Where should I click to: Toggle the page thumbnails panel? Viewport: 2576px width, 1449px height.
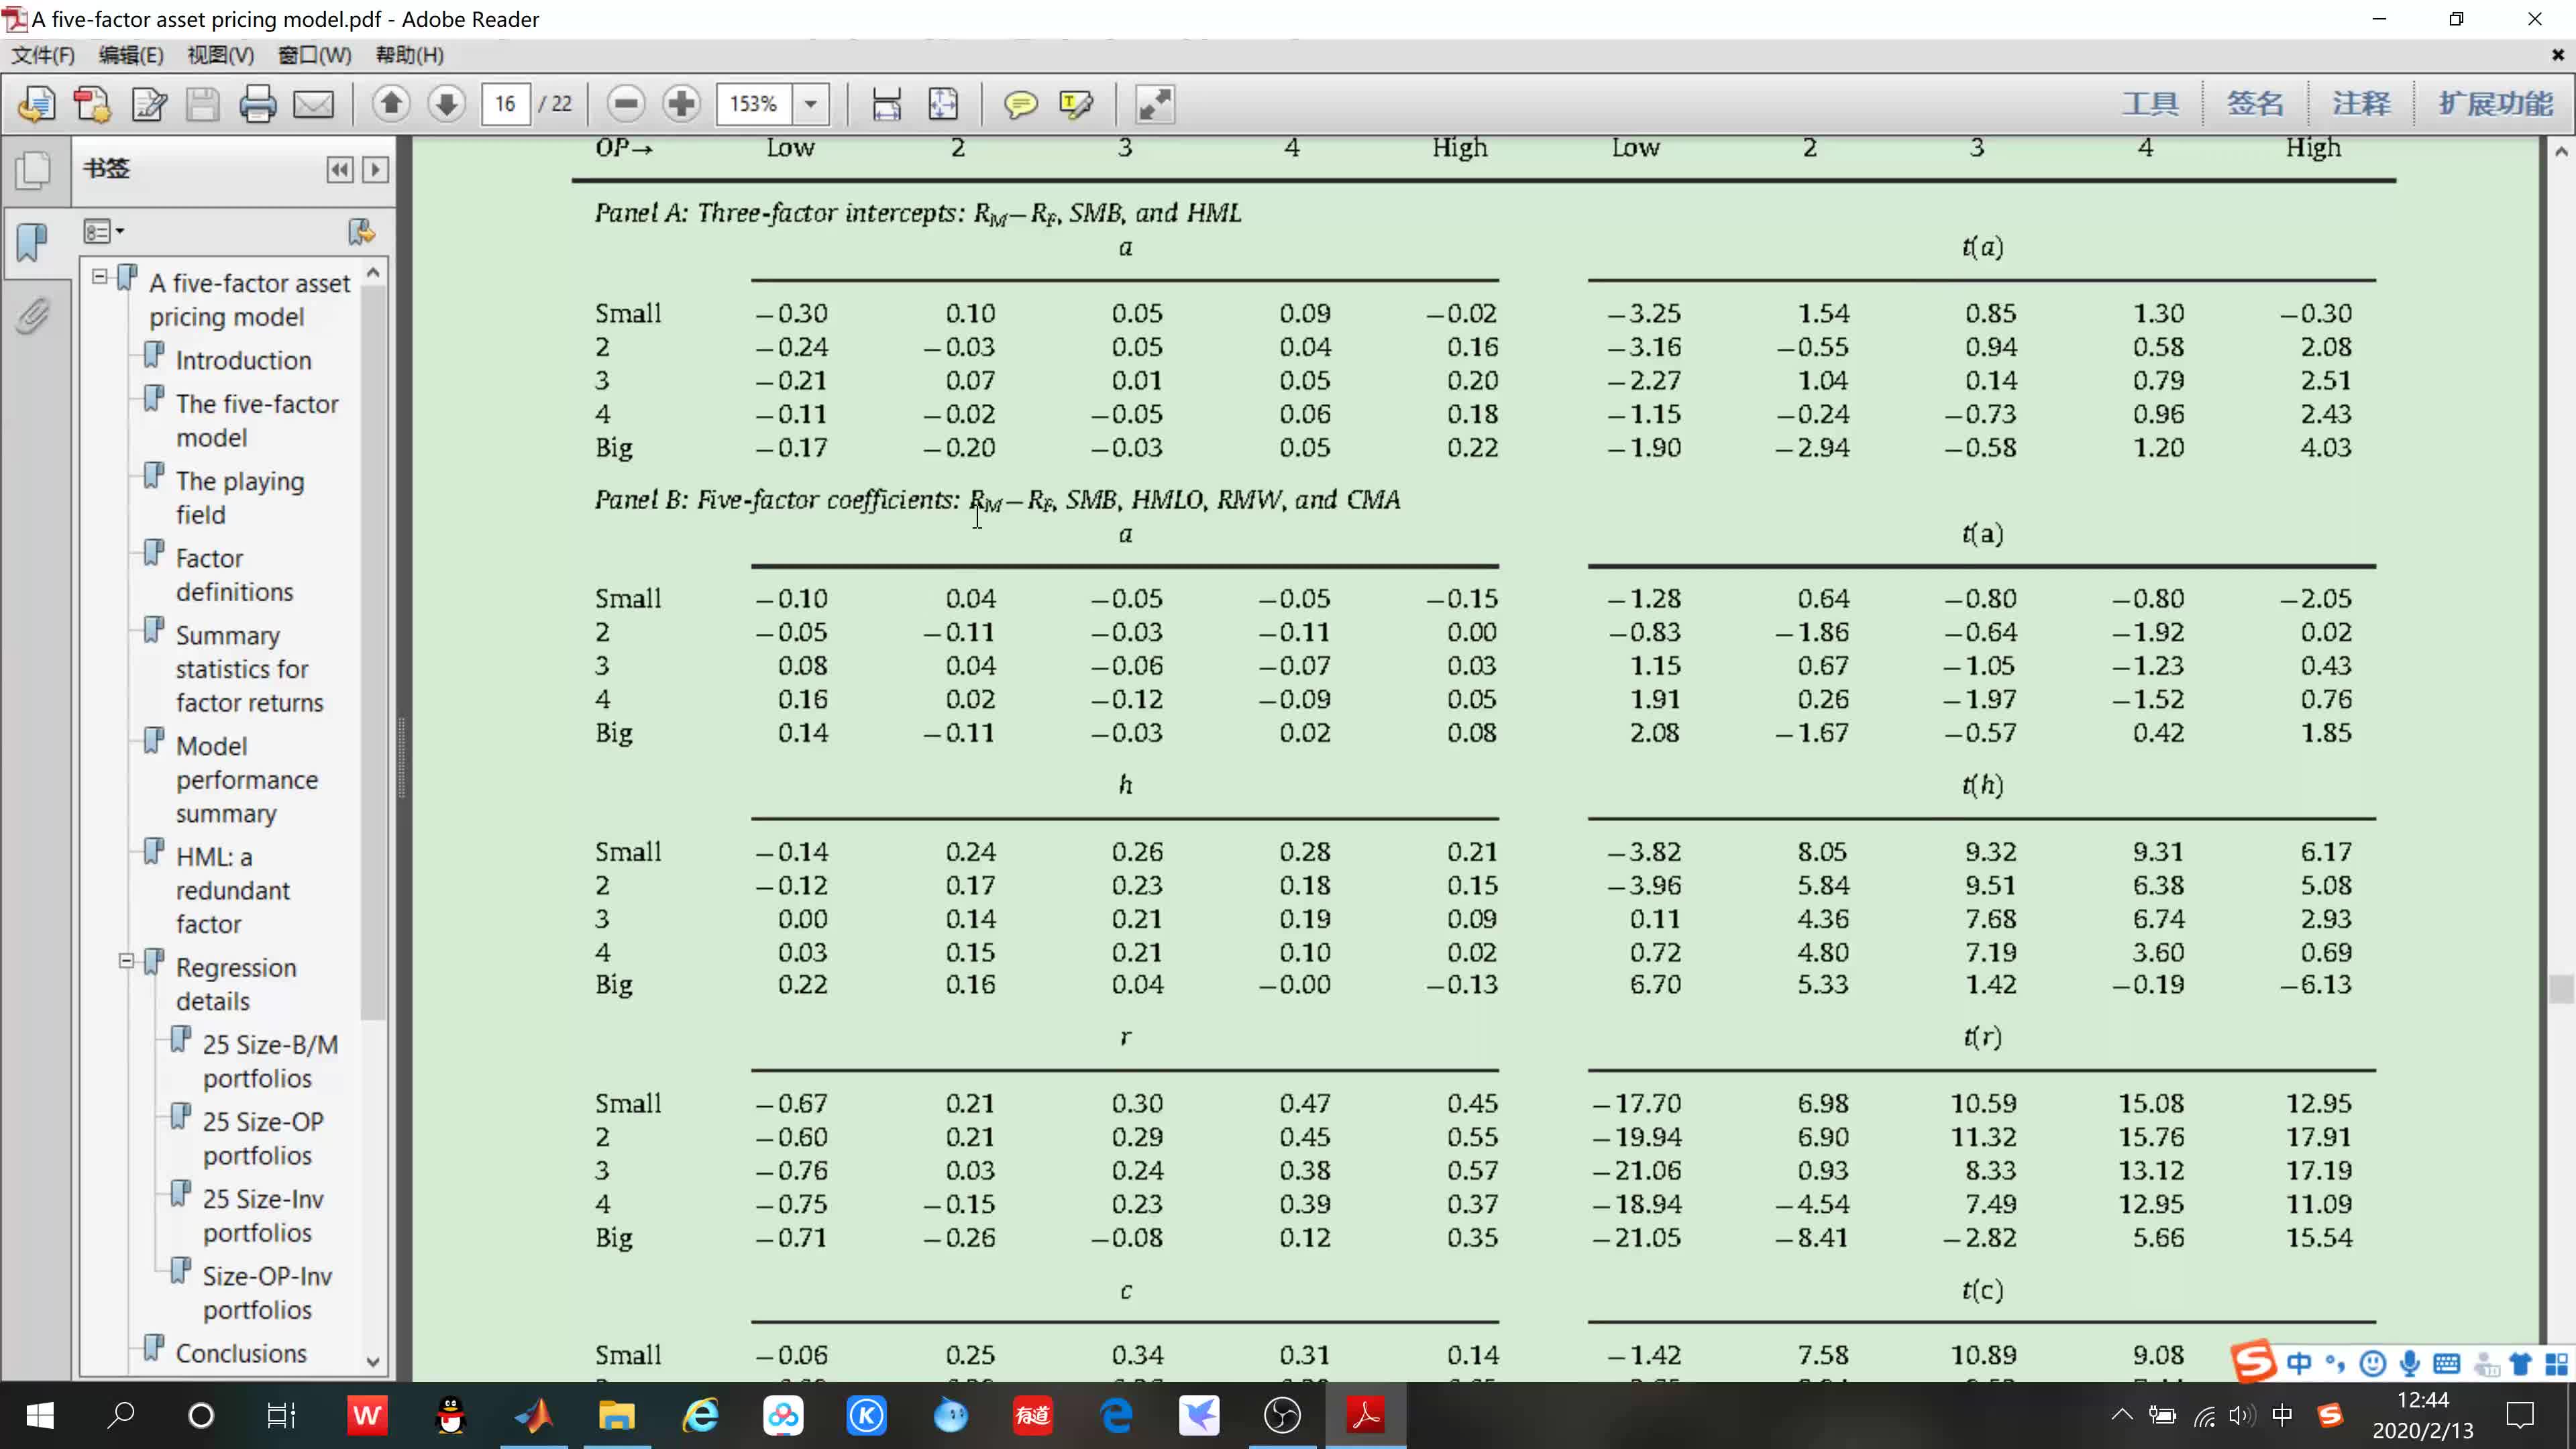tap(32, 170)
